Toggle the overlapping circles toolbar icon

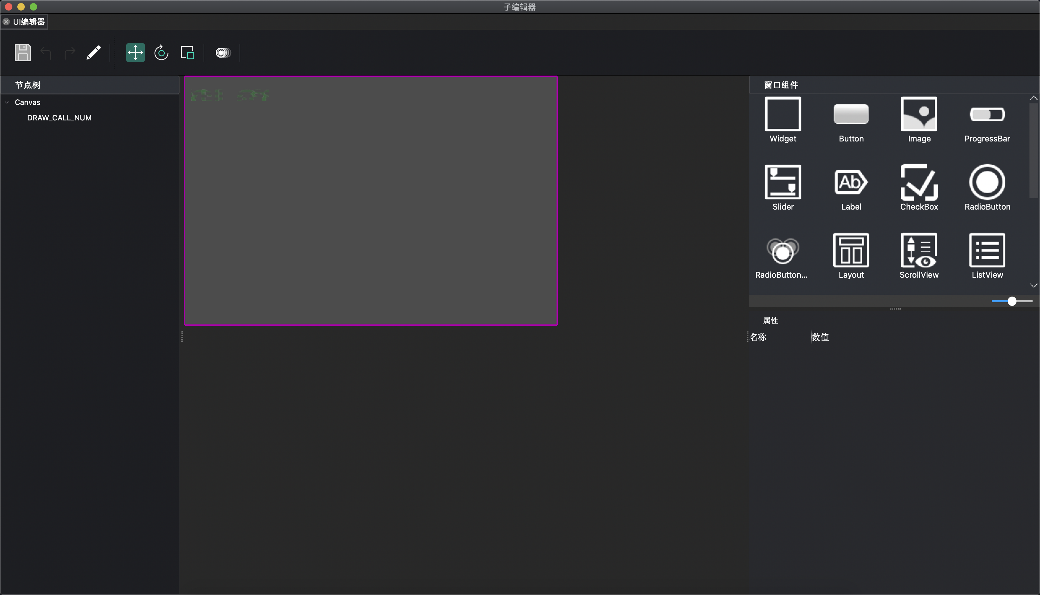pos(223,53)
